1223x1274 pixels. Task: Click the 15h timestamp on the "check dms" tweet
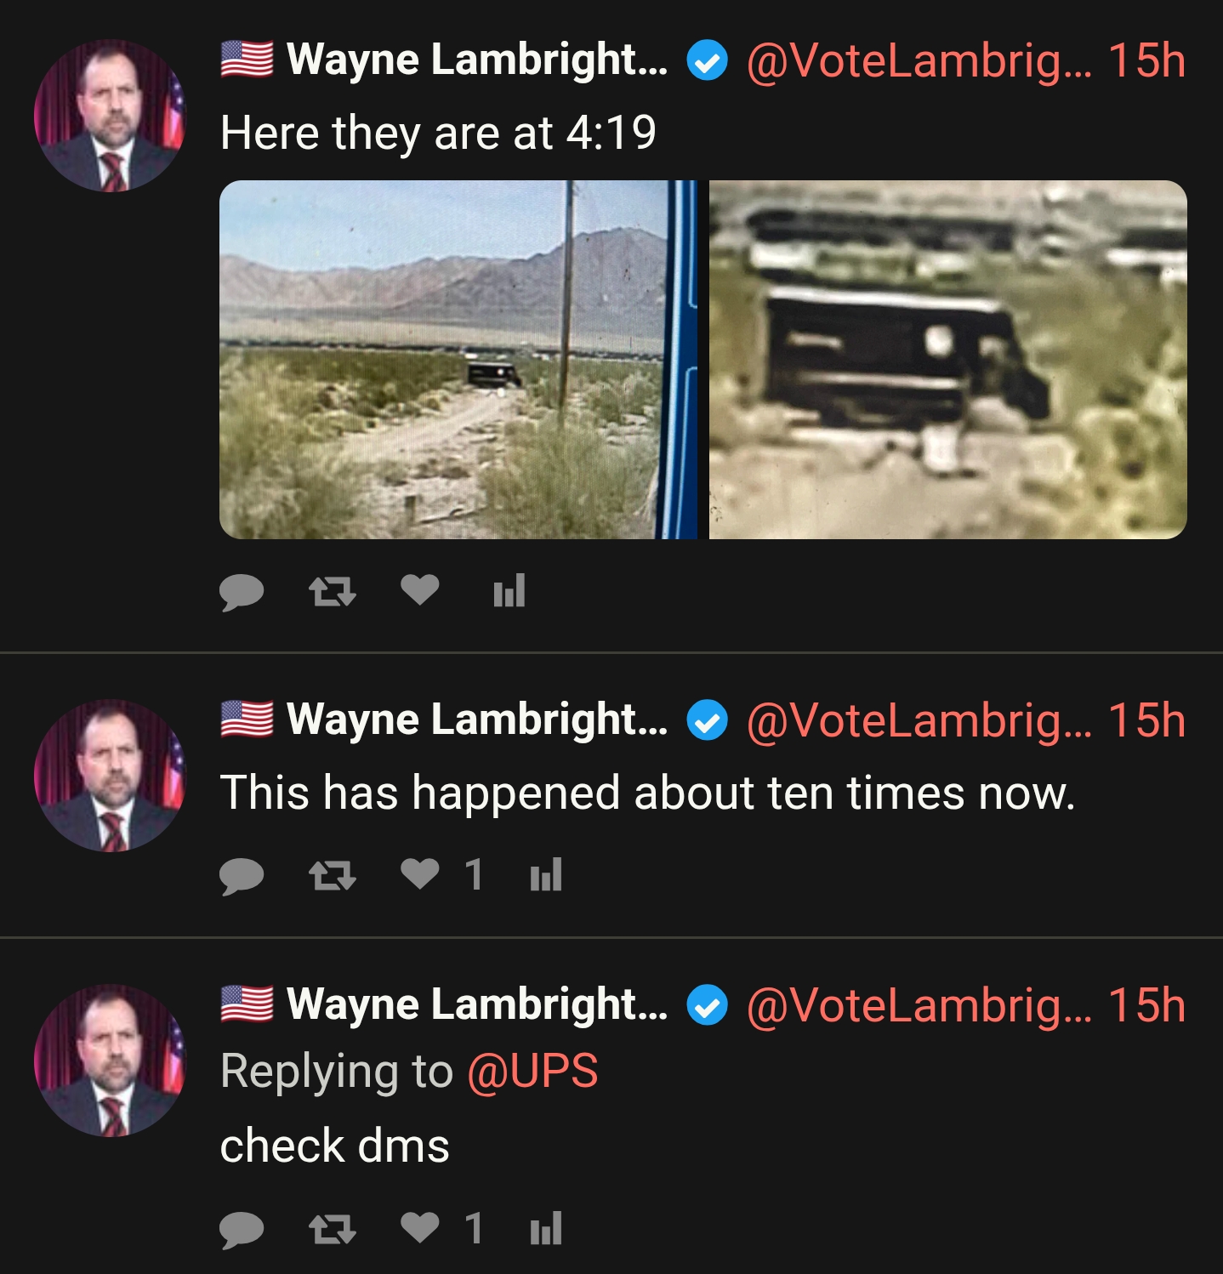pos(1146,1005)
